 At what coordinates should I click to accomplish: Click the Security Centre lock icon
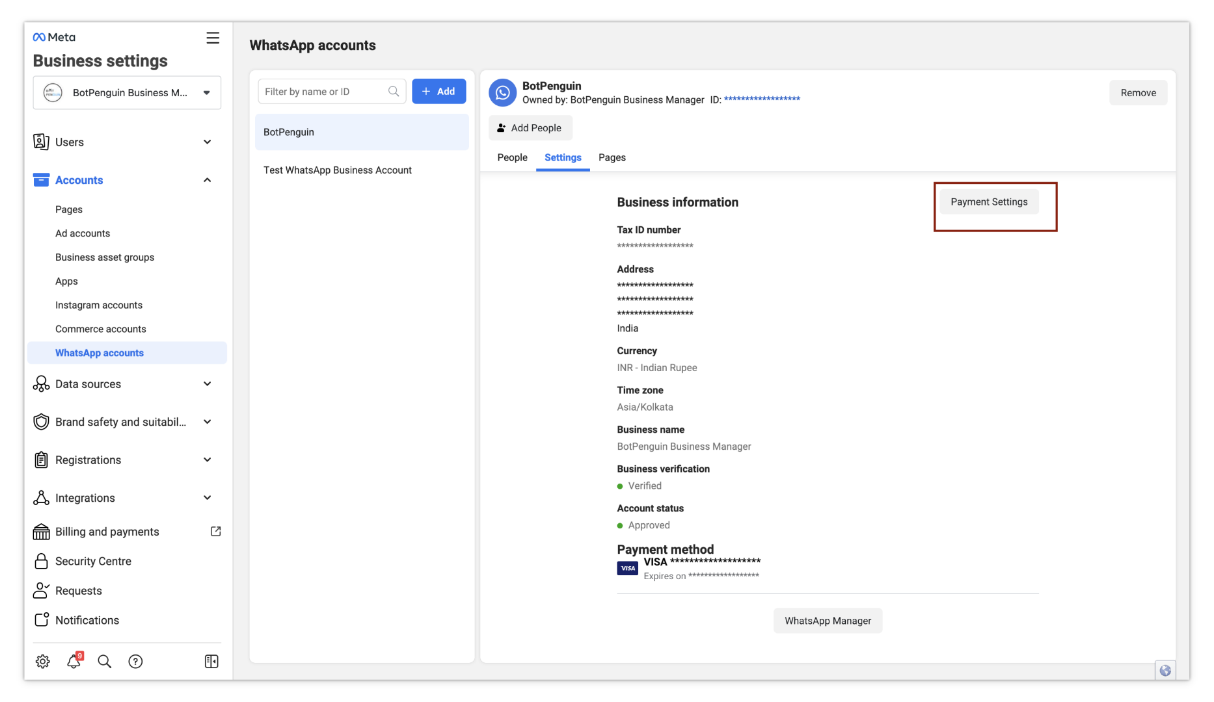click(41, 561)
